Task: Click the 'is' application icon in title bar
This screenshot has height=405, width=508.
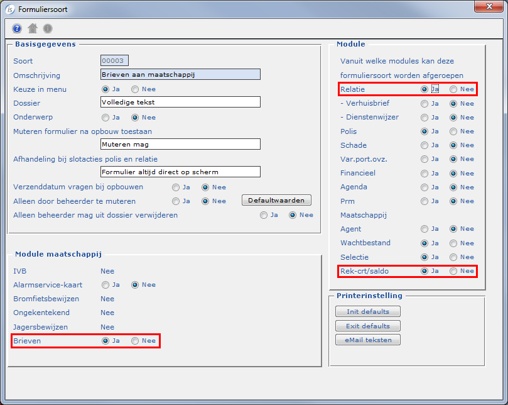Action: coord(9,9)
